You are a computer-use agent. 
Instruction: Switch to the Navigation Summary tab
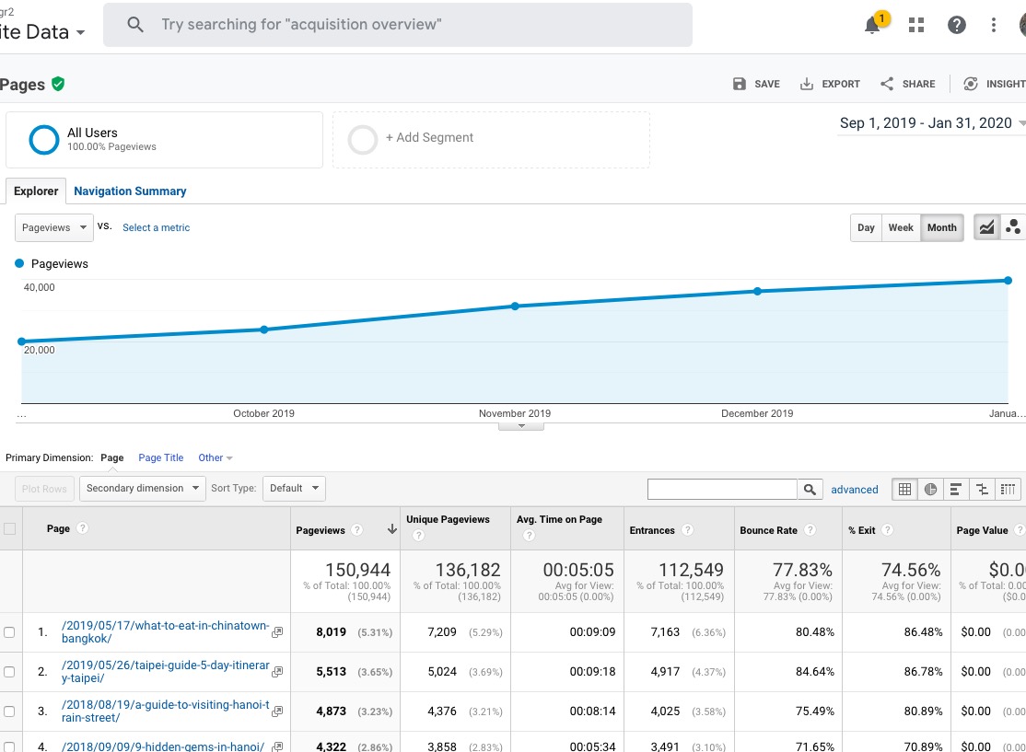pos(130,191)
